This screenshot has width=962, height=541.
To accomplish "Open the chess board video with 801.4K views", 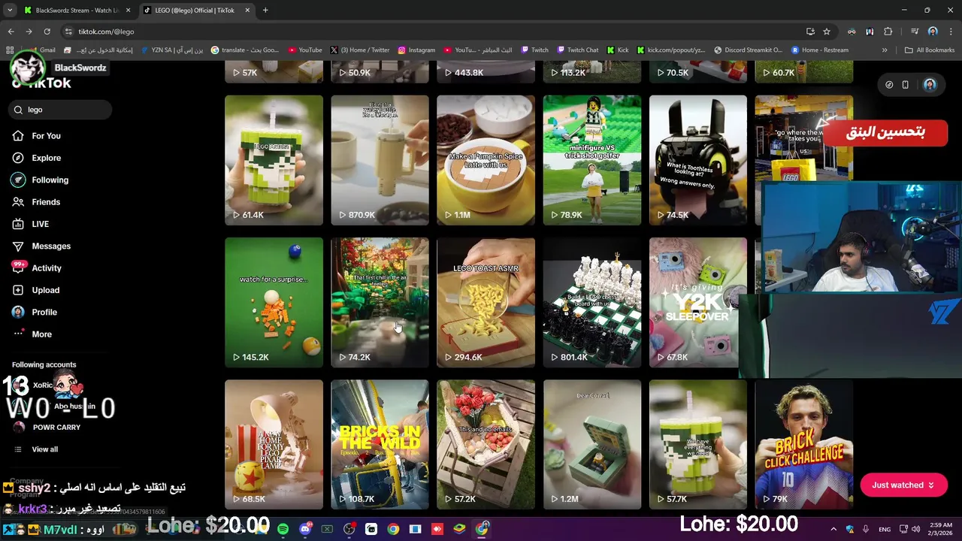I will click(591, 303).
